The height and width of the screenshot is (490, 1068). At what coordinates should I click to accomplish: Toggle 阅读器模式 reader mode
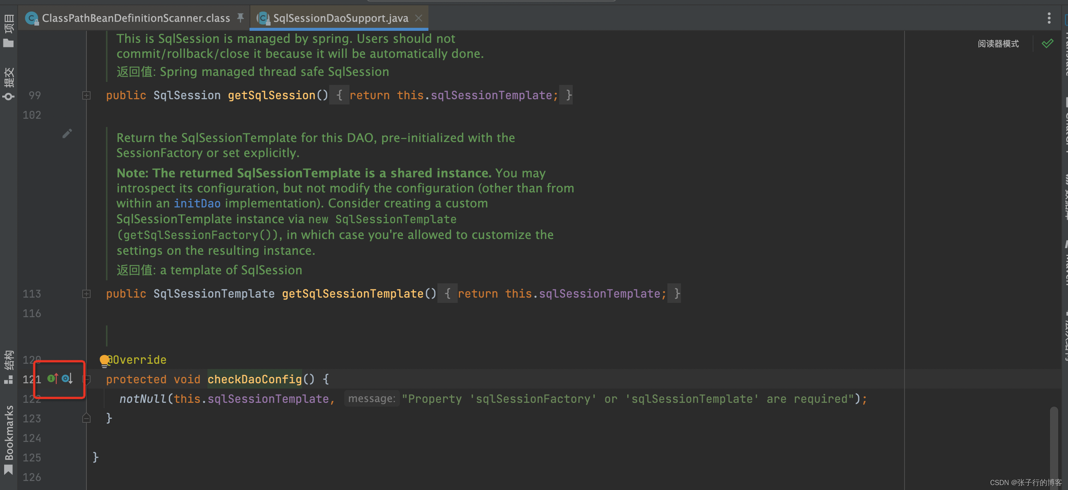[x=998, y=44]
